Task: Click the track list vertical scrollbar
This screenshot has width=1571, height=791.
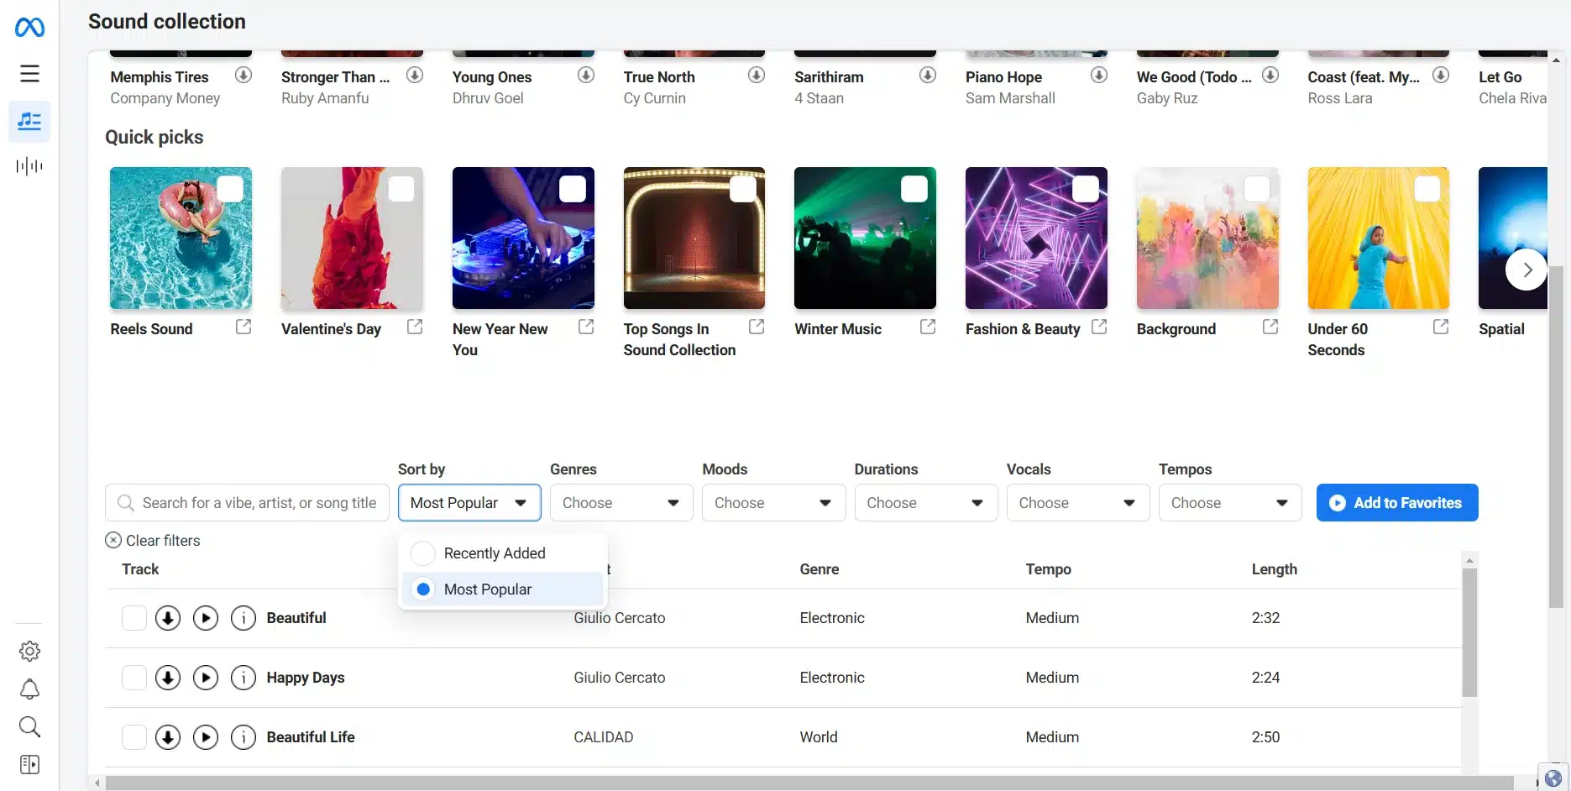Action: click(1469, 632)
